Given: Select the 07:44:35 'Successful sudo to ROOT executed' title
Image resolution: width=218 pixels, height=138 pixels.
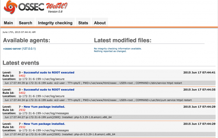Looking at the screenshot, I should (x=49, y=89).
